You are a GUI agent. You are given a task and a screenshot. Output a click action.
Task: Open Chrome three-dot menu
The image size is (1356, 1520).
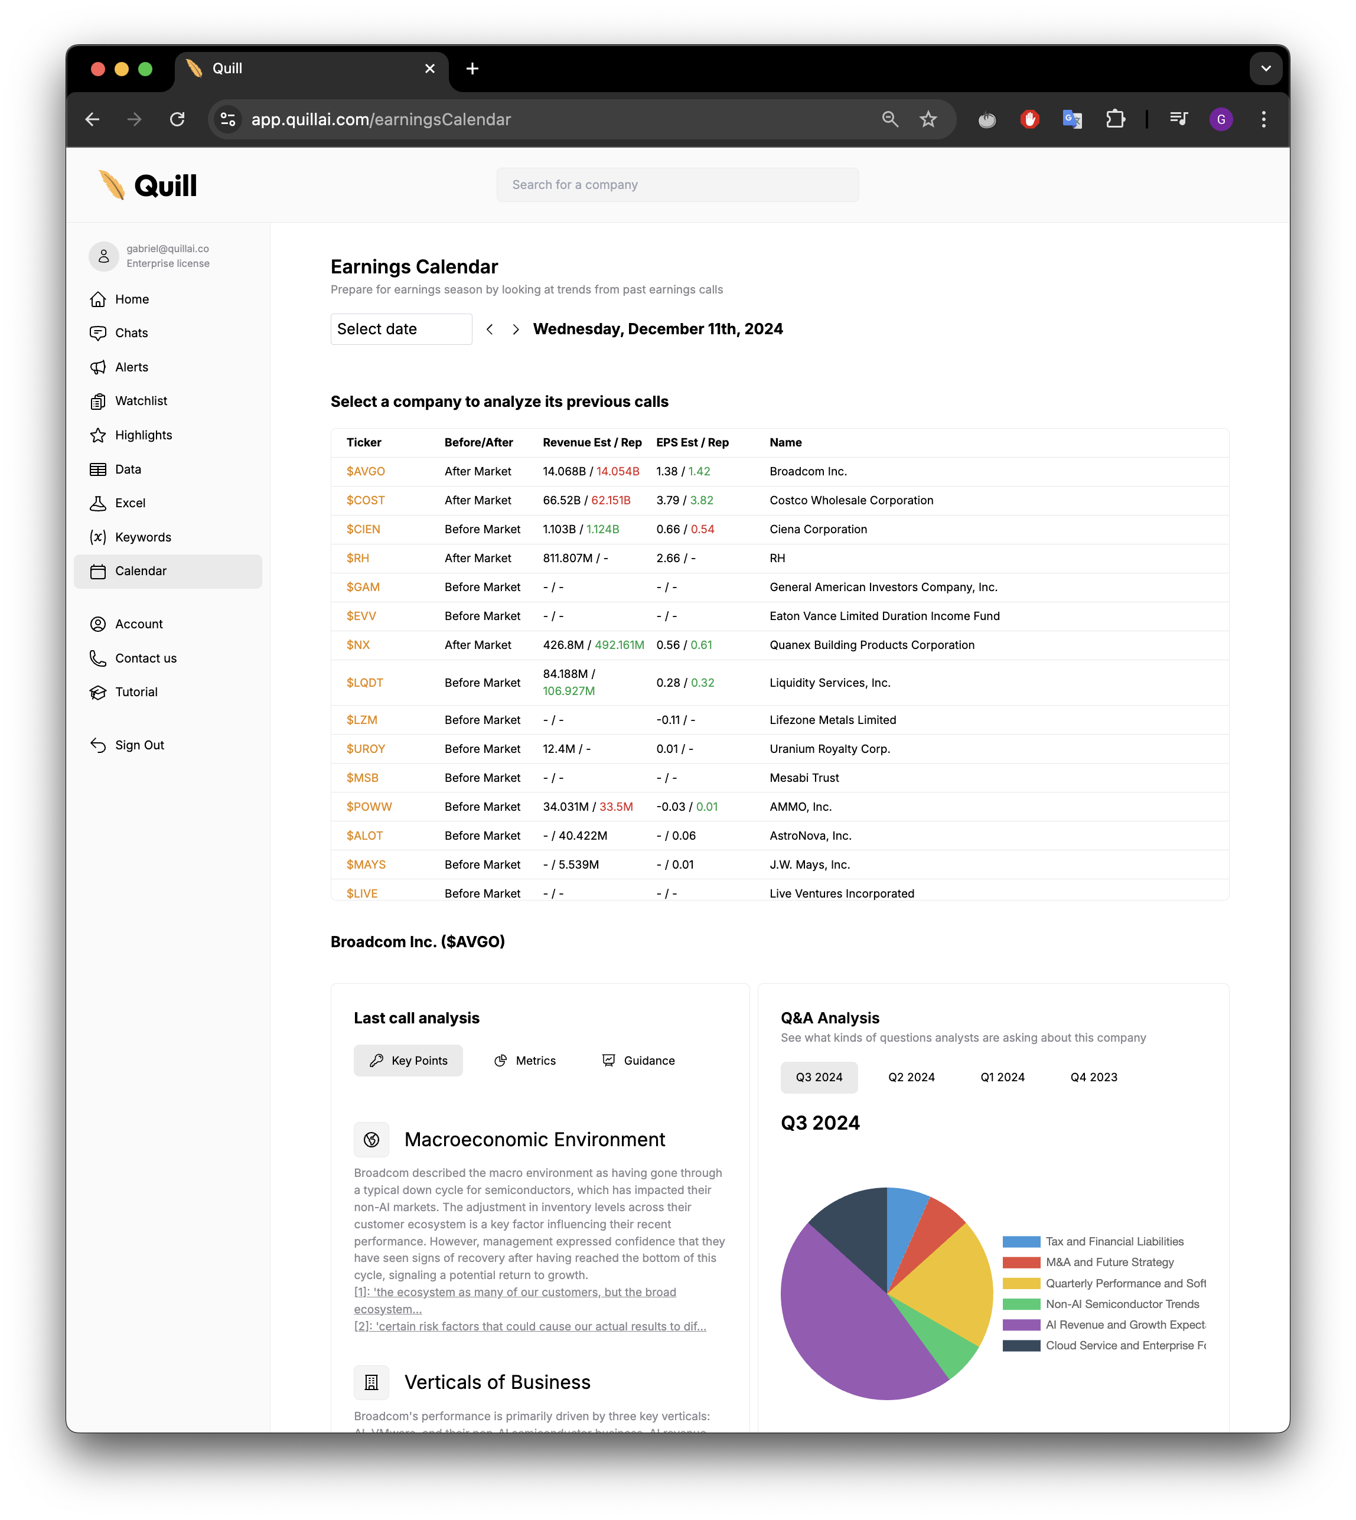1264,119
